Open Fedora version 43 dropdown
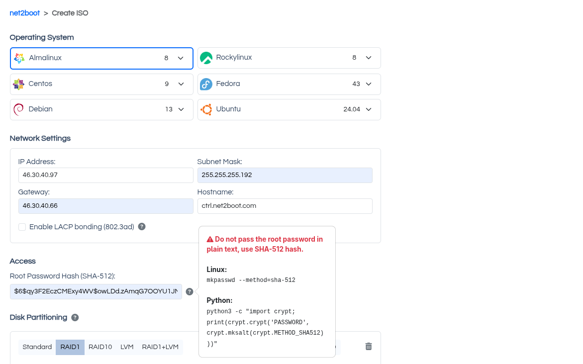This screenshot has height=364, width=583. click(369, 84)
